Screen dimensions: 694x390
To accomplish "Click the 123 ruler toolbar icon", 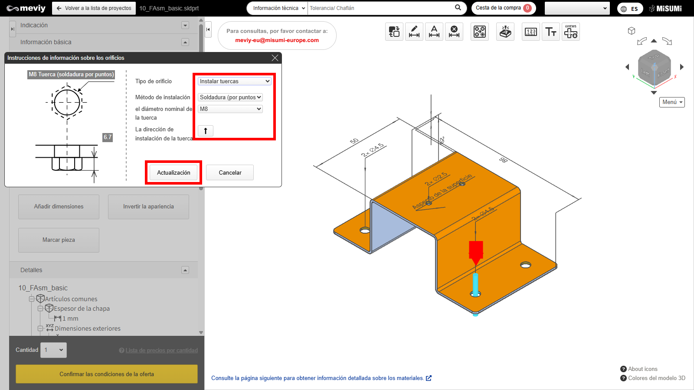I will 531,32.
